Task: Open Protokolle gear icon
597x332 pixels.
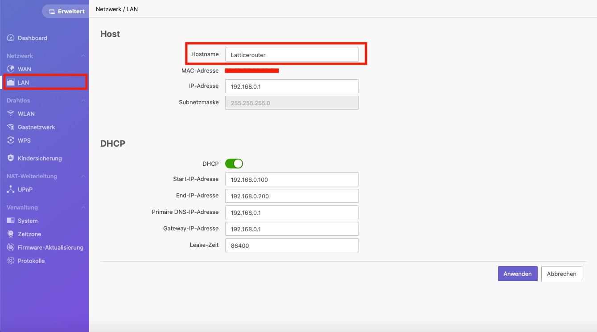Action: click(x=11, y=261)
